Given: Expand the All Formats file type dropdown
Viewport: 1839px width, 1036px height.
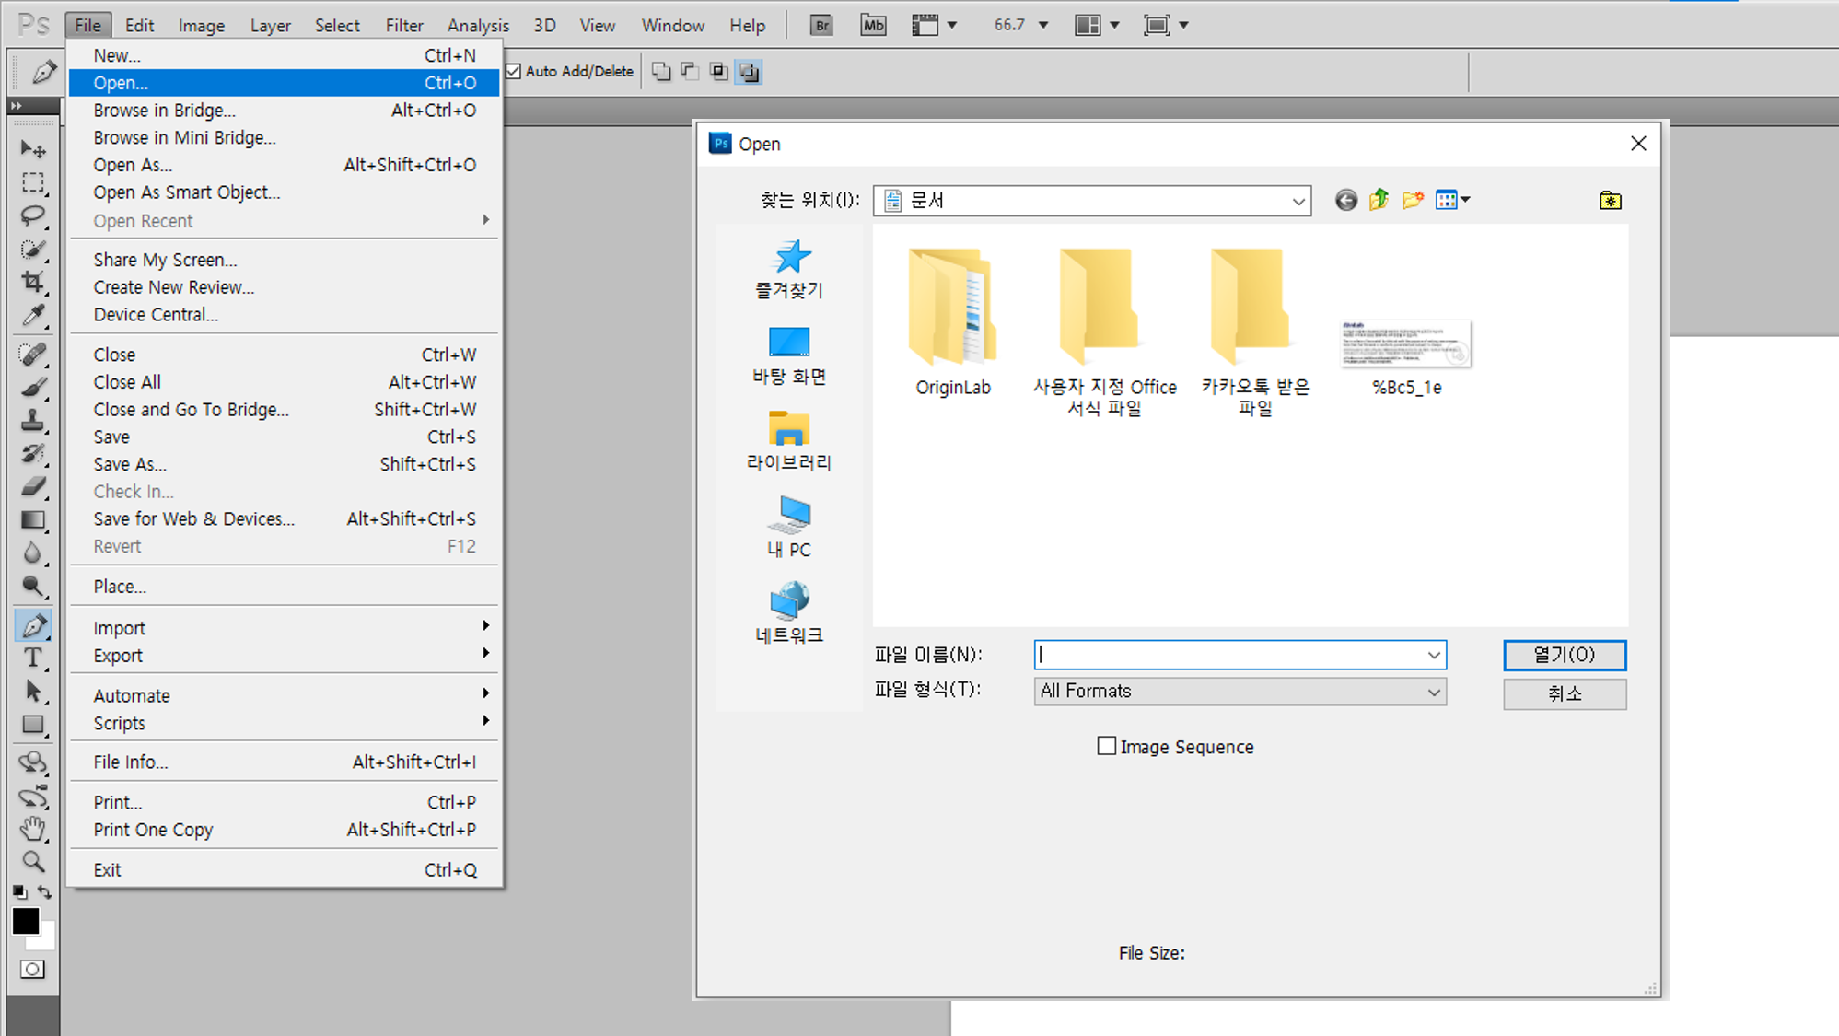Looking at the screenshot, I should (x=1433, y=692).
